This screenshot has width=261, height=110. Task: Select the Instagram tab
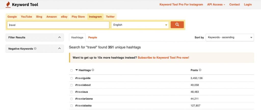95,17
